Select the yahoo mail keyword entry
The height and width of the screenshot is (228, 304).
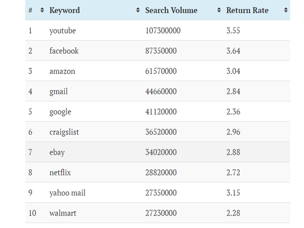(67, 193)
